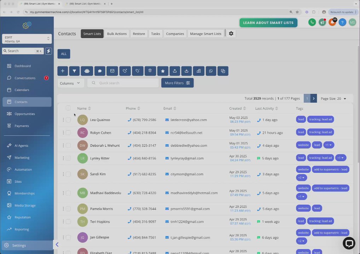Click the remove tag icon

[138, 71]
